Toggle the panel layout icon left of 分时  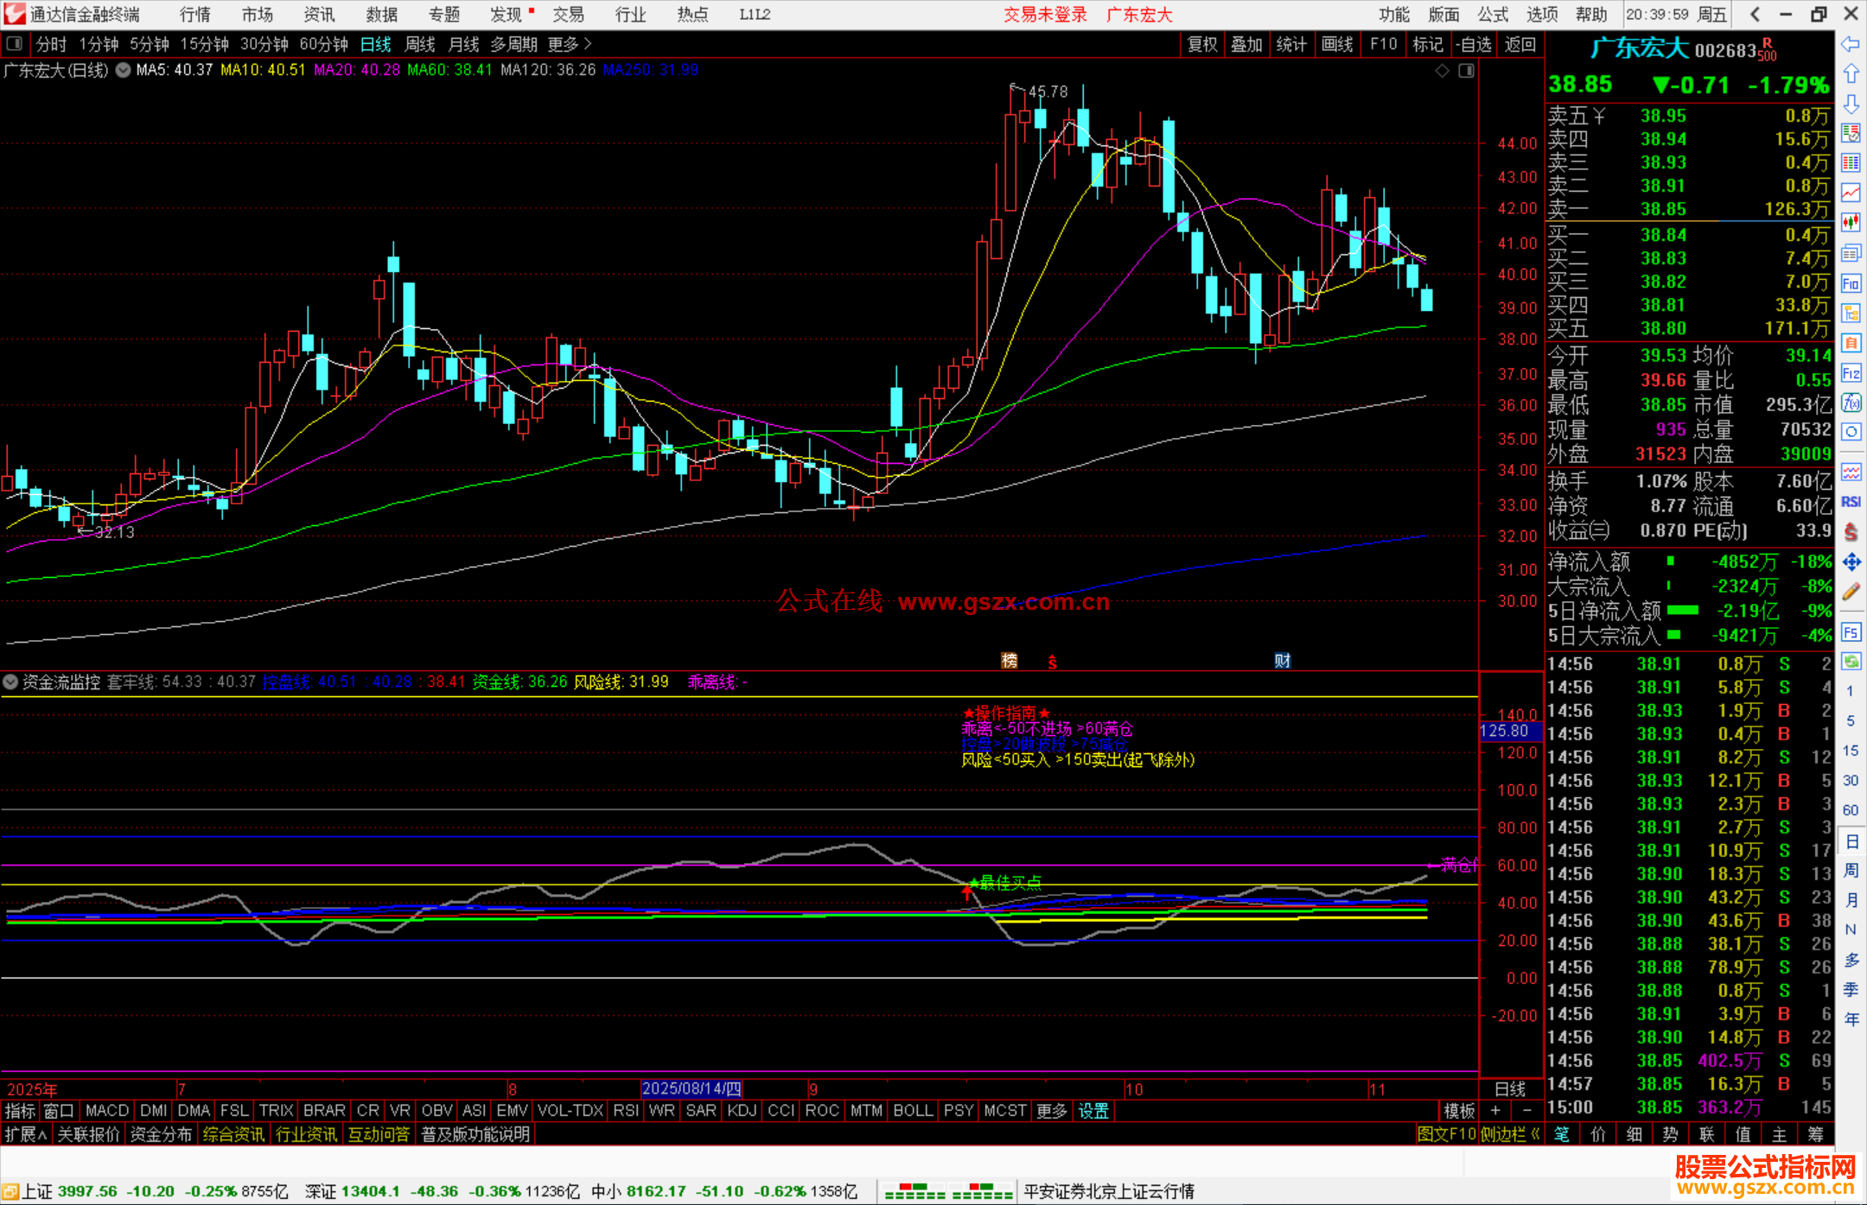(x=14, y=44)
